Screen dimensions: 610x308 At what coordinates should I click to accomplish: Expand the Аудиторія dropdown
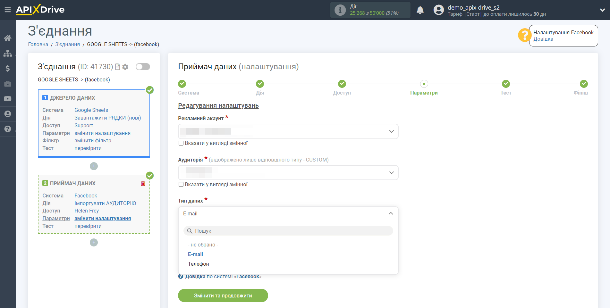(x=288, y=173)
